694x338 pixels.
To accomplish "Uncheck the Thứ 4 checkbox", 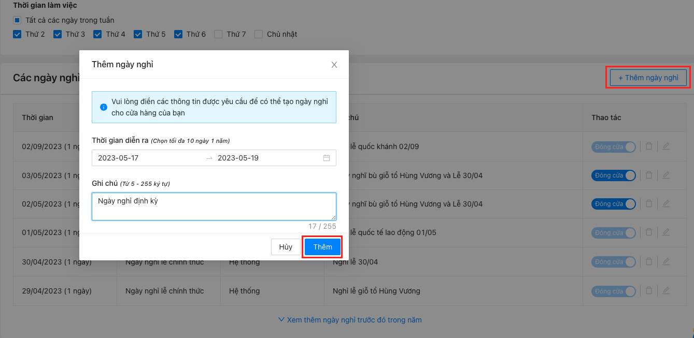I will point(97,34).
